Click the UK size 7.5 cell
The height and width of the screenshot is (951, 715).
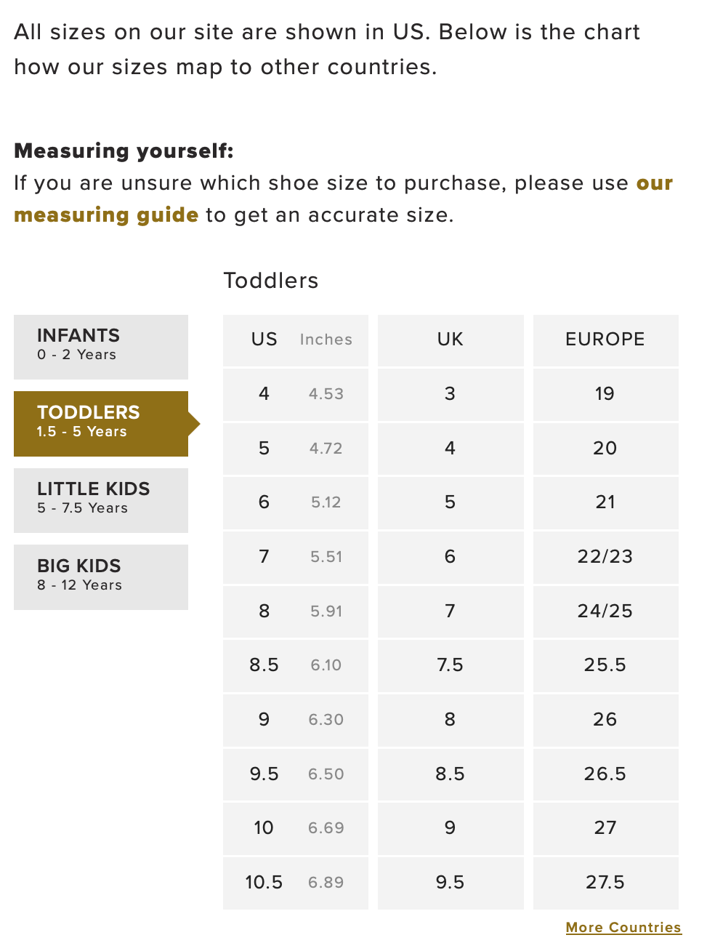click(x=451, y=665)
